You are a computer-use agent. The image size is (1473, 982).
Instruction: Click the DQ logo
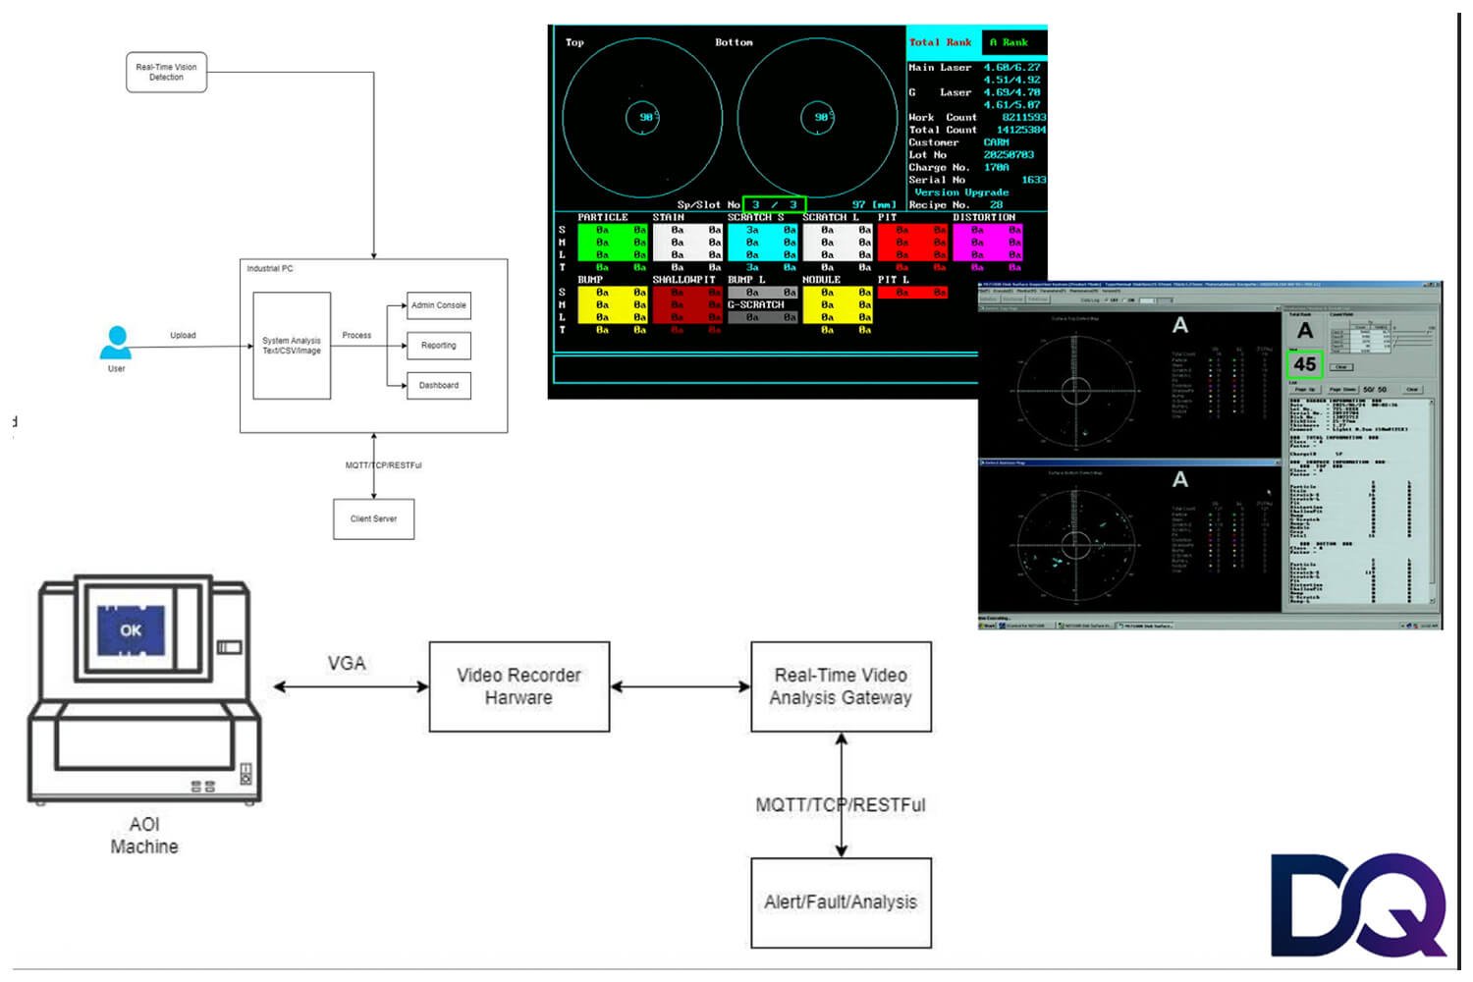(x=1357, y=904)
